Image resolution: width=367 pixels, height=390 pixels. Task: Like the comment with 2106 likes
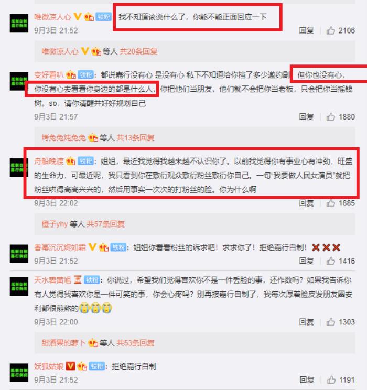pyautogui.click(x=331, y=30)
